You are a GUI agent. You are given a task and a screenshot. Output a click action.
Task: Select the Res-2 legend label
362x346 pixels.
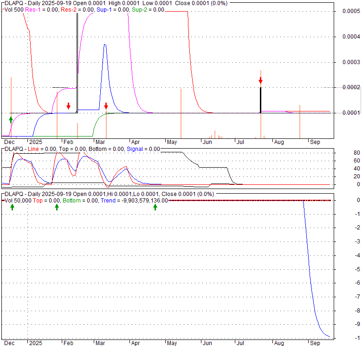(x=76, y=10)
